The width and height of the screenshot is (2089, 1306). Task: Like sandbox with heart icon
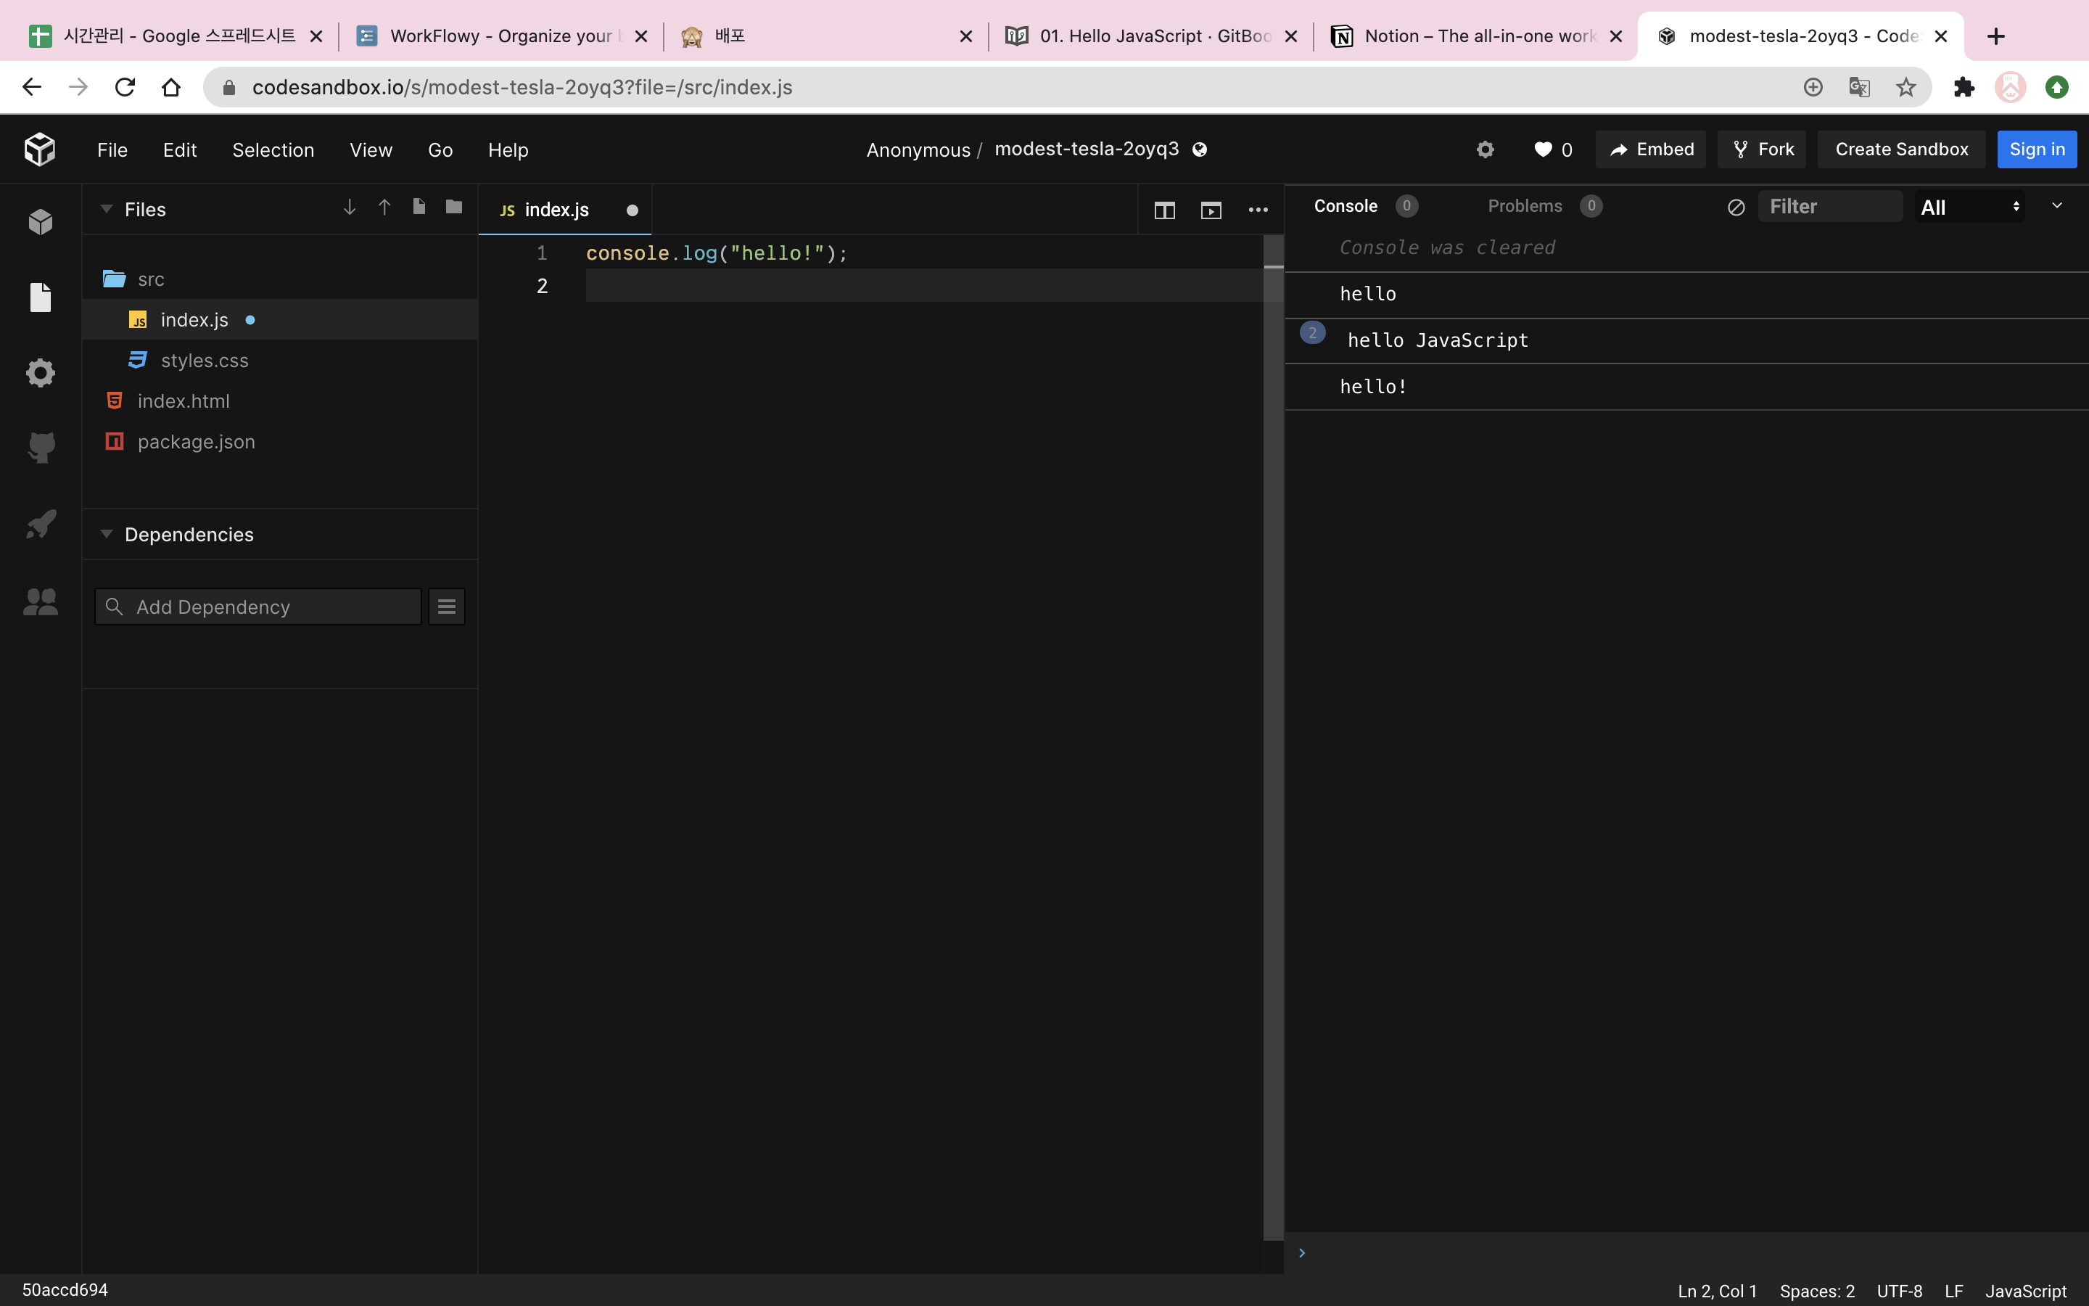(1544, 149)
